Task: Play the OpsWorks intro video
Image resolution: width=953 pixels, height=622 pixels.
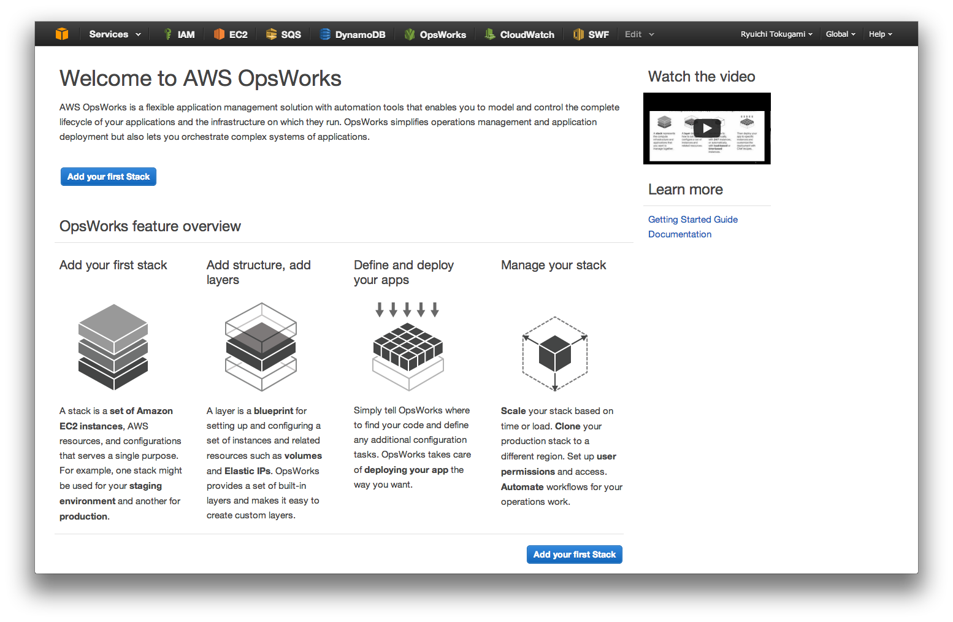Action: (x=706, y=128)
